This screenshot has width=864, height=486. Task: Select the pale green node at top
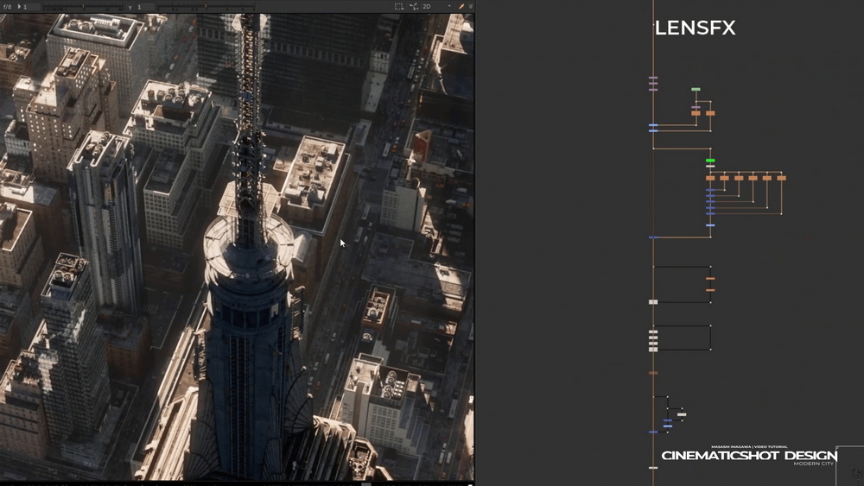pos(696,89)
